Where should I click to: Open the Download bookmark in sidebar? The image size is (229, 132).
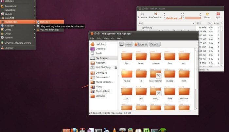point(104,73)
